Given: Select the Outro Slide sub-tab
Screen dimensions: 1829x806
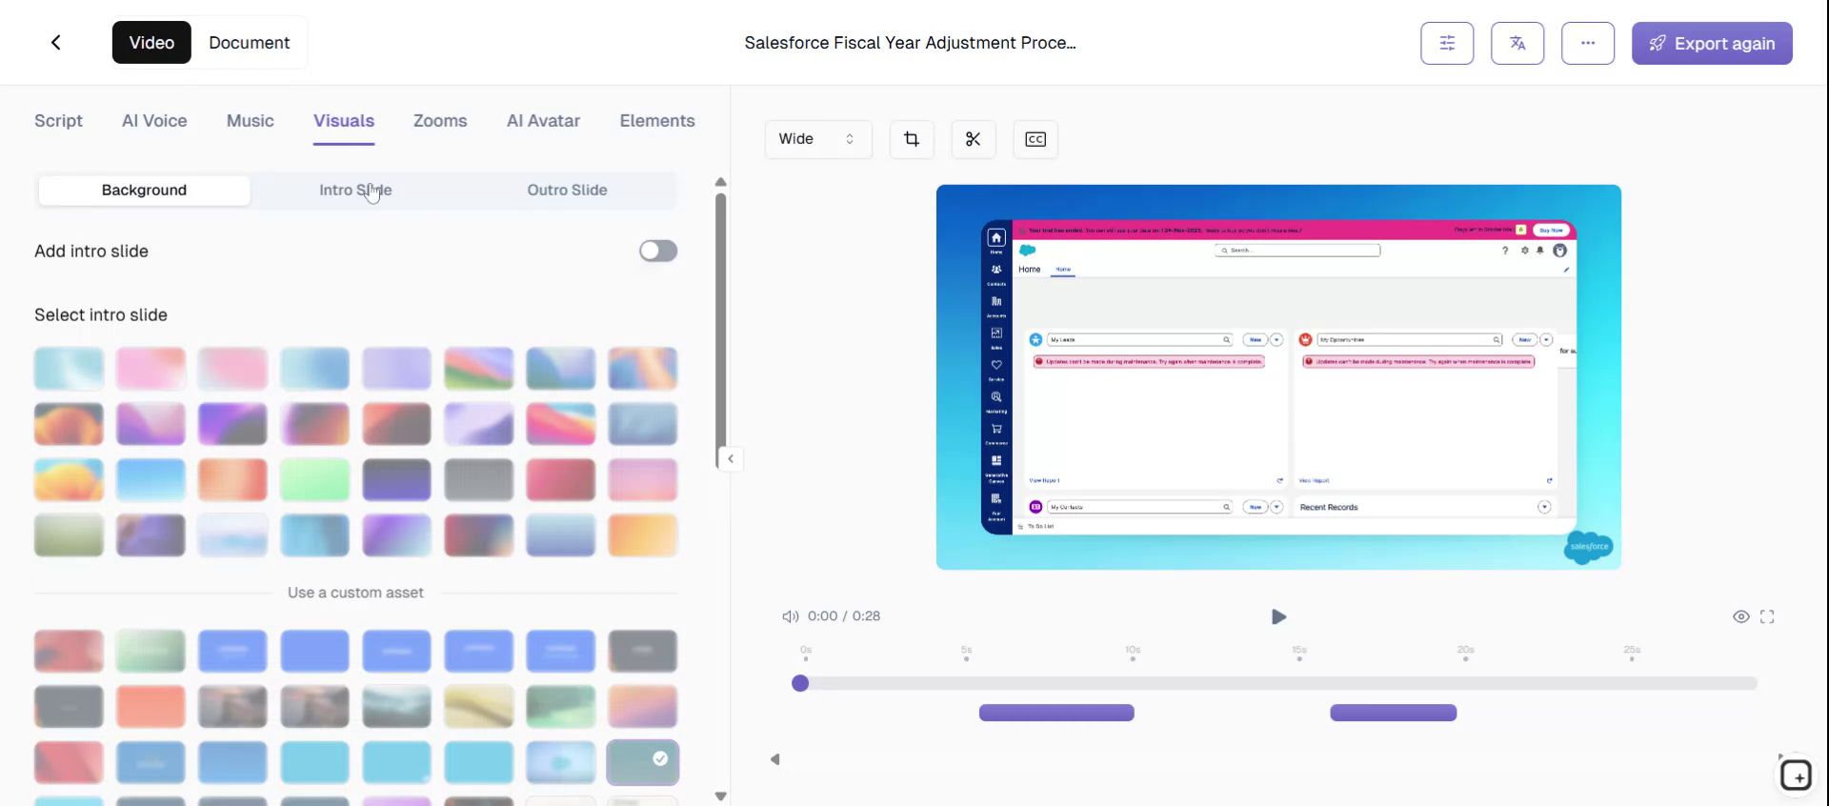Looking at the screenshot, I should (567, 190).
